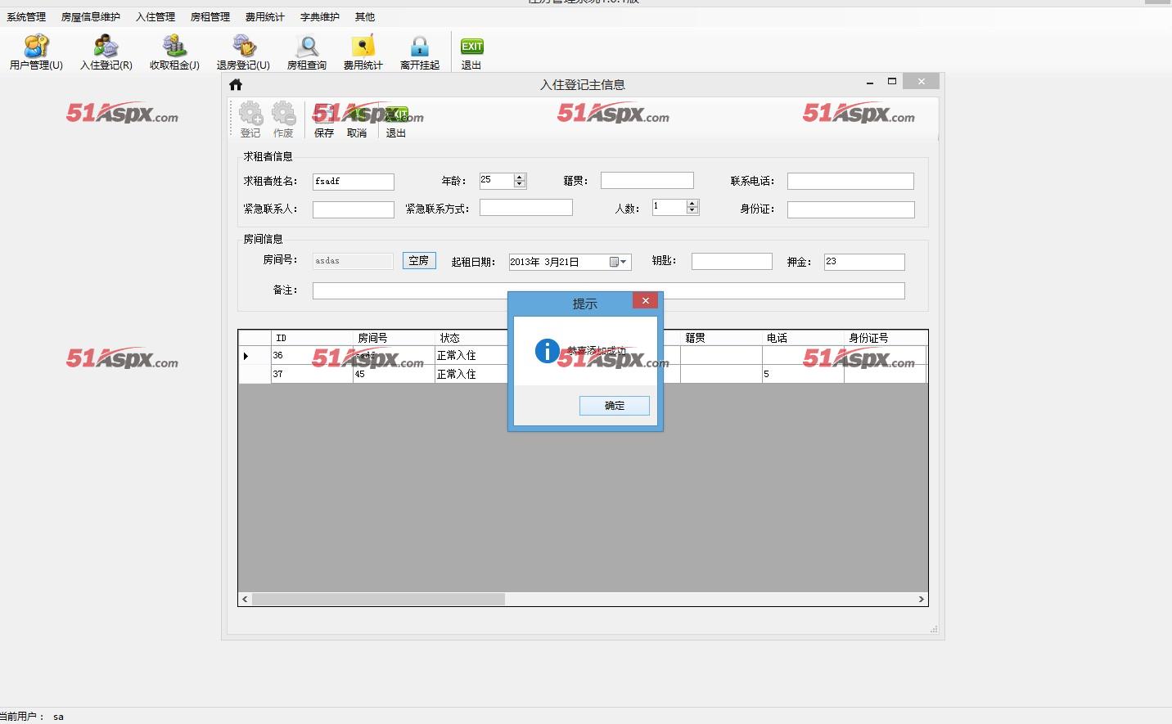Confirm the 提示 dialog with 确定
1172x724 pixels.
click(x=615, y=406)
